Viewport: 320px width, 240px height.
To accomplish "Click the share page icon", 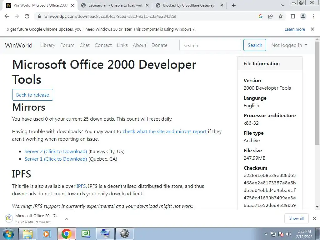I will pos(271,16).
